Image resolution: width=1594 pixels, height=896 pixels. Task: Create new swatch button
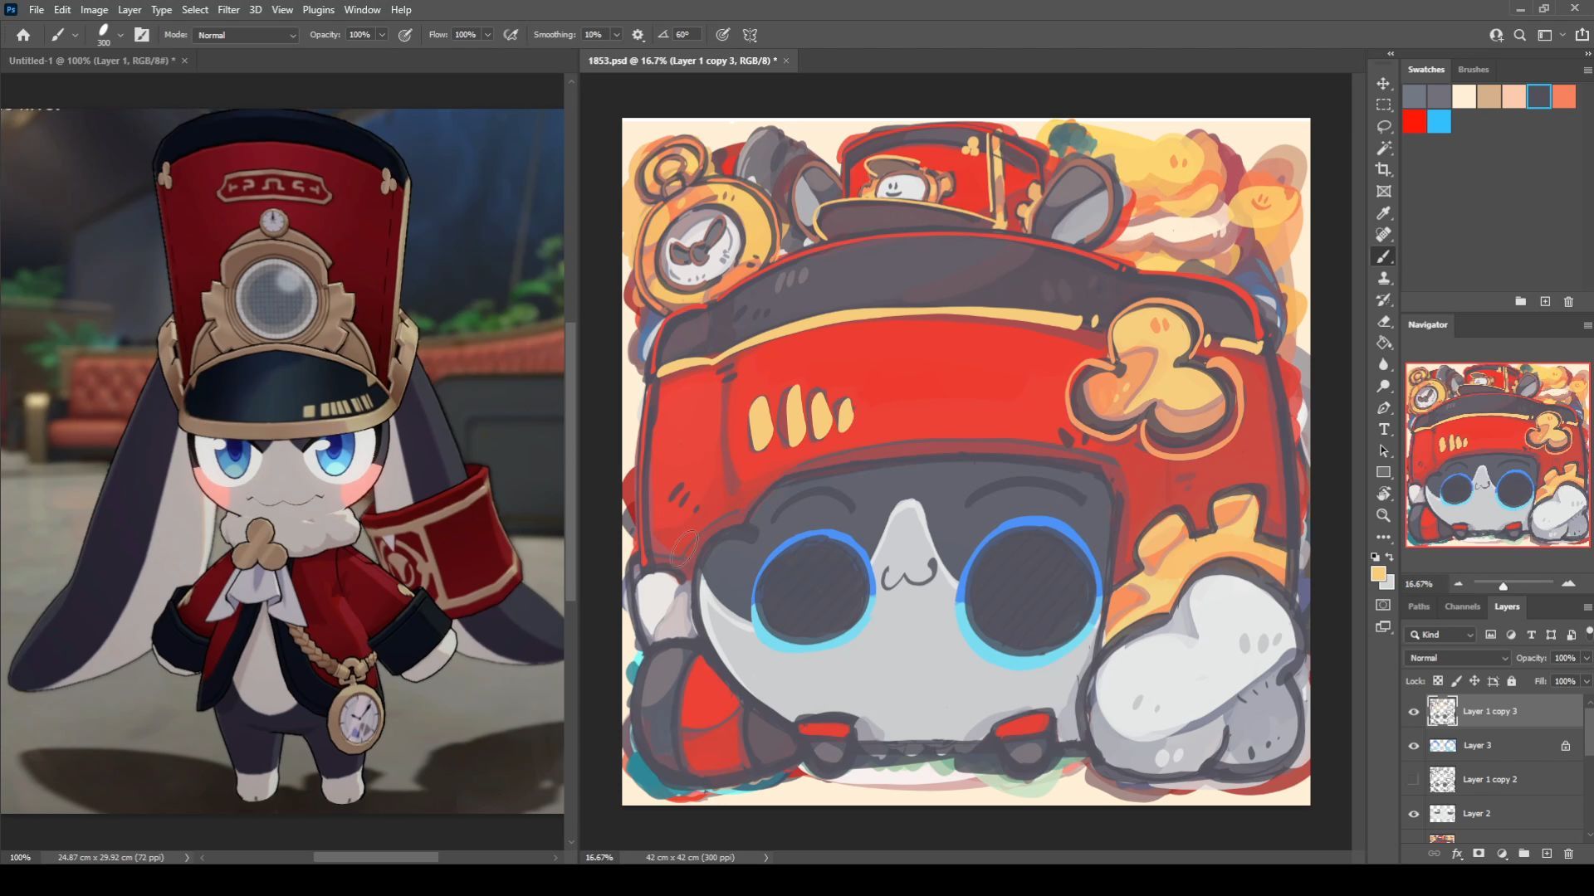(x=1545, y=302)
